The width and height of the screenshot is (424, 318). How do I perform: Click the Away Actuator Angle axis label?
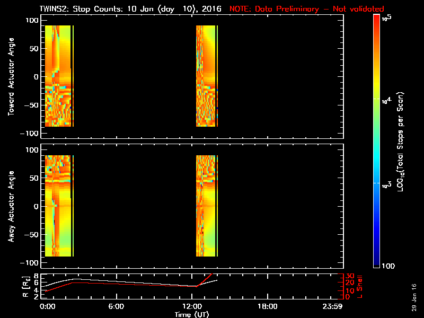pos(11,206)
